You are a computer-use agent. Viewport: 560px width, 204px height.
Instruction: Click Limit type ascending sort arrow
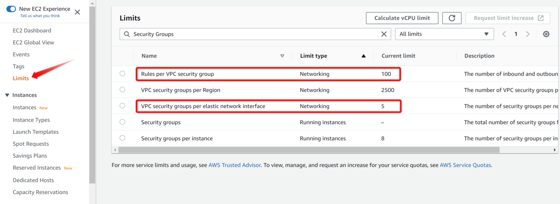[364, 56]
